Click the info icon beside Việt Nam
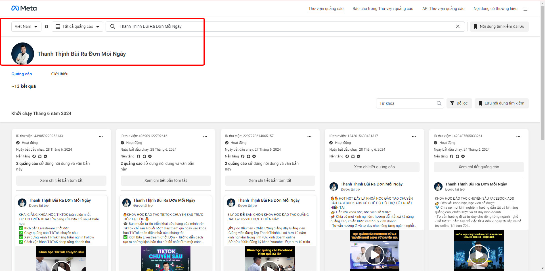 (x=47, y=27)
